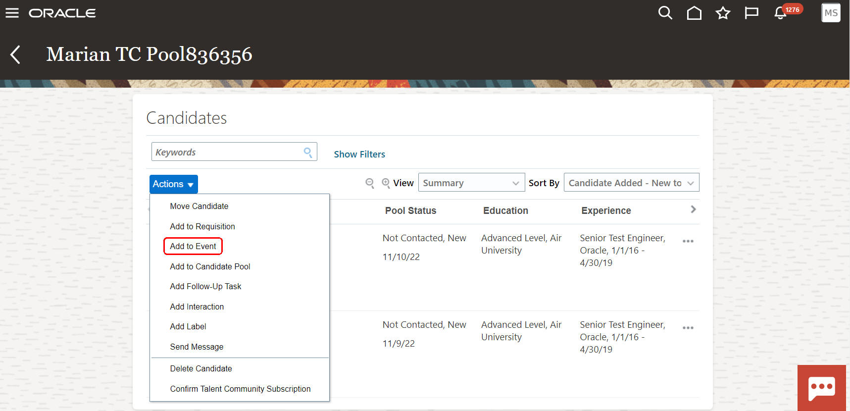Viewport: 850px width, 411px height.
Task: Open the Favorites star icon
Action: 723,13
